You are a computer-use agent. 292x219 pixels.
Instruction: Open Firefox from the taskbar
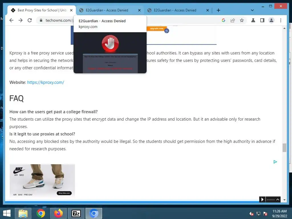point(58,213)
